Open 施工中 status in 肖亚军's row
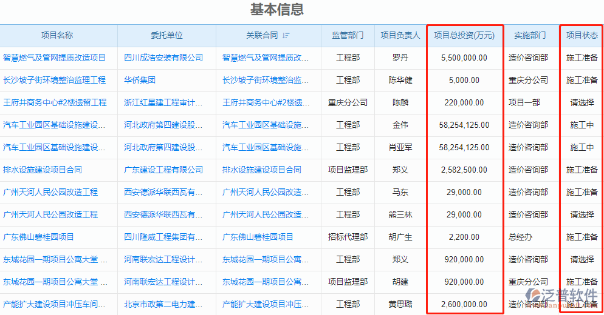This screenshot has height=315, width=604. click(x=582, y=147)
